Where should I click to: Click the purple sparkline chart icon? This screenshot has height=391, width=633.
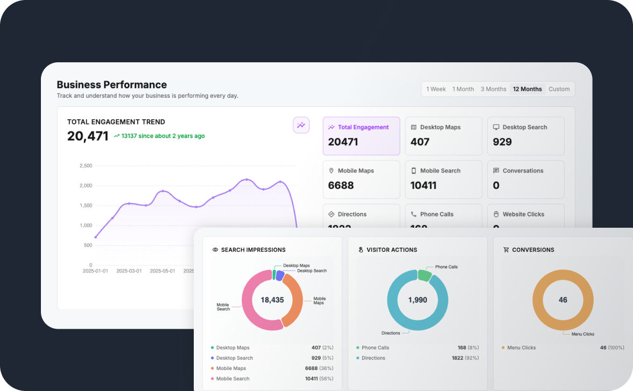[x=301, y=125]
